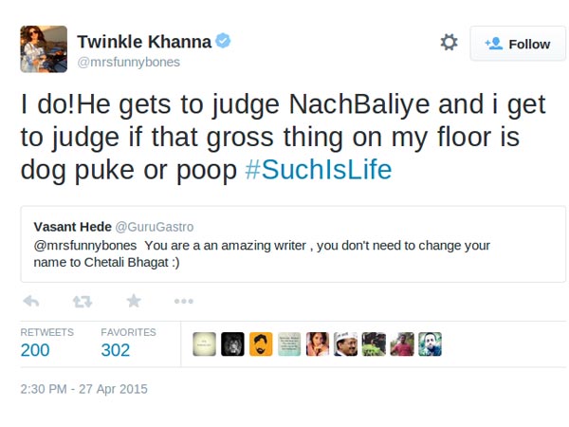Click the orange bearded-face avatar
The height and width of the screenshot is (427, 569).
(261, 344)
